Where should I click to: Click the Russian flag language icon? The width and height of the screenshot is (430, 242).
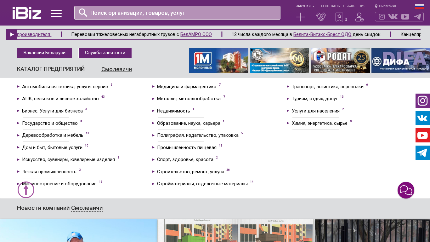419,6
